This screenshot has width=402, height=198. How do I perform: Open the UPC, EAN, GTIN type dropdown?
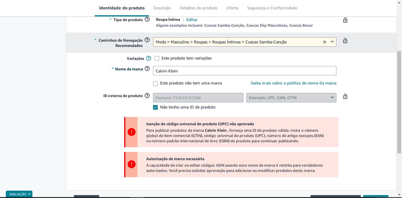pyautogui.click(x=291, y=98)
